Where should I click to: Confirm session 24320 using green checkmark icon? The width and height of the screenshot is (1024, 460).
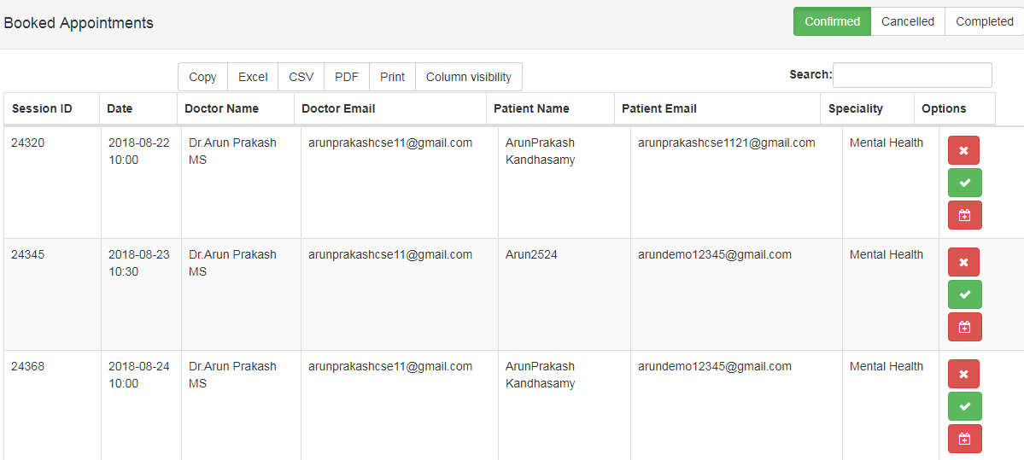(x=964, y=183)
